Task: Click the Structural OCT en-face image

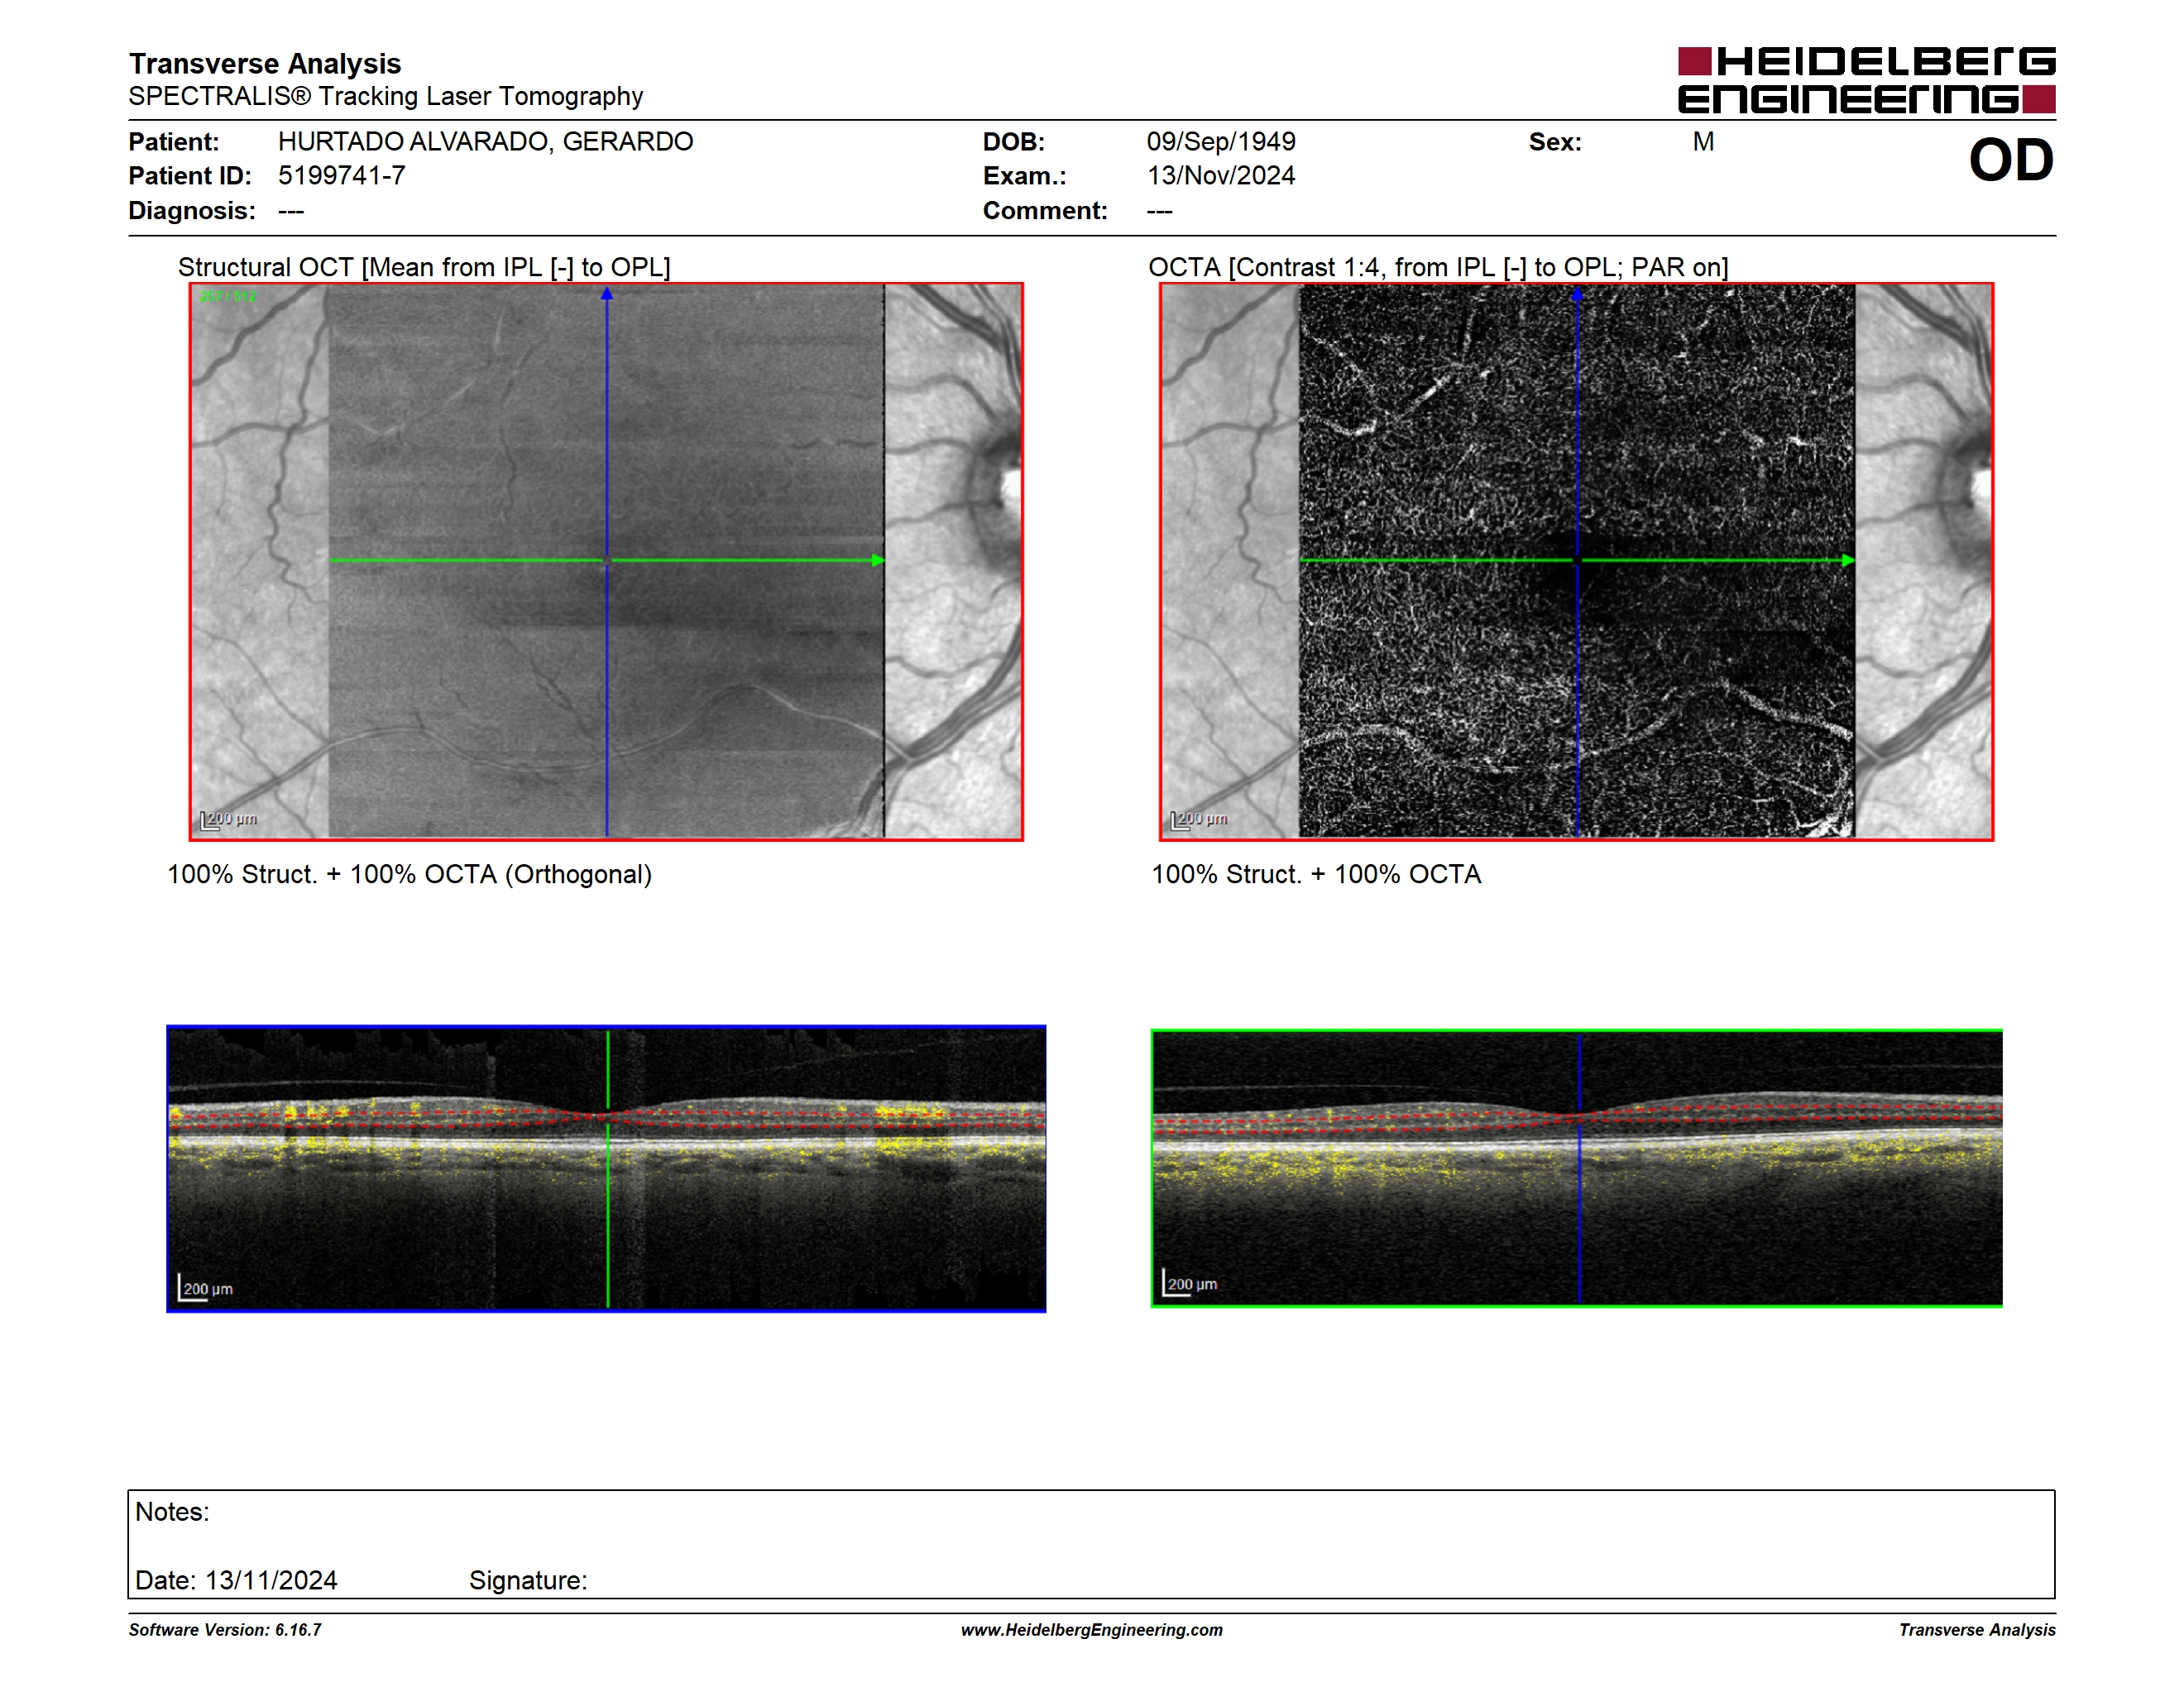Action: (x=606, y=561)
